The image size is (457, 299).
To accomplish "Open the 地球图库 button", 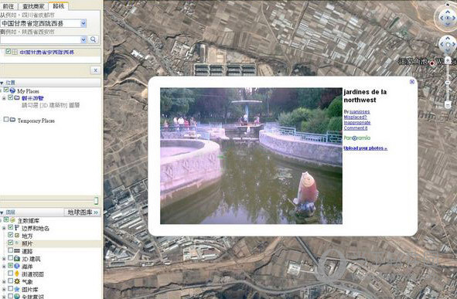I will click(x=82, y=212).
